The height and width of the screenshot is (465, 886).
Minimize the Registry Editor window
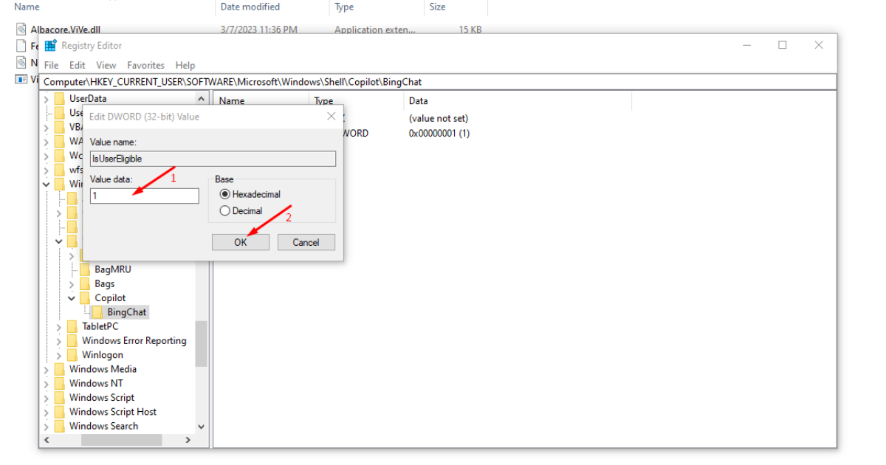747,45
